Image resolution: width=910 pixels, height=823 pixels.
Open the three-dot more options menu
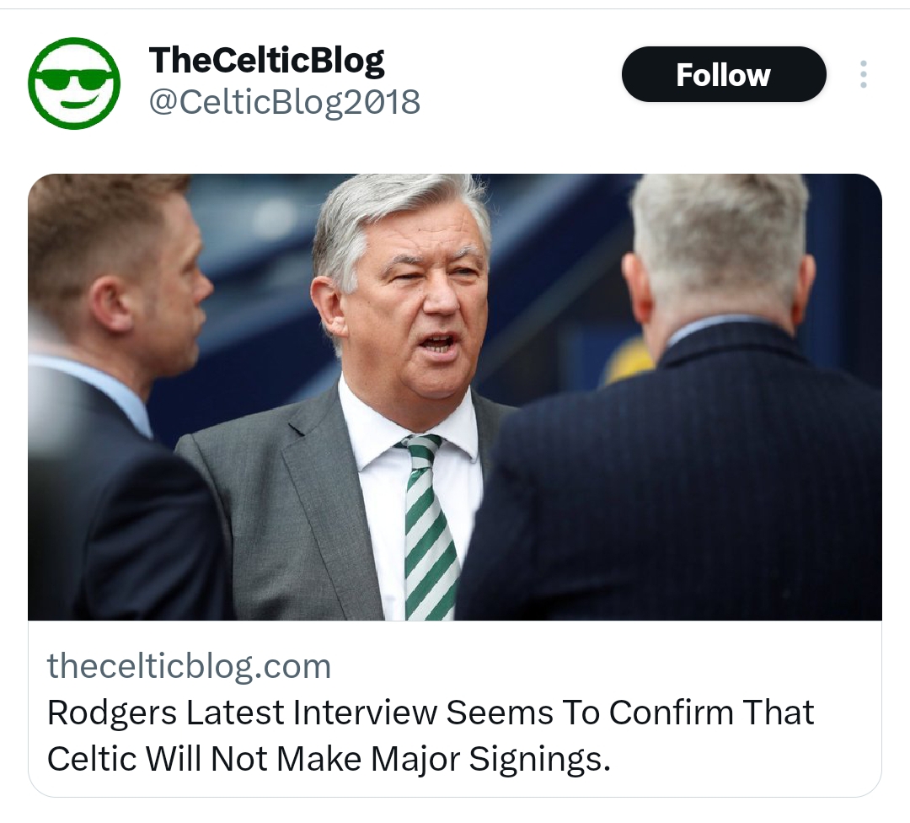[x=863, y=74]
